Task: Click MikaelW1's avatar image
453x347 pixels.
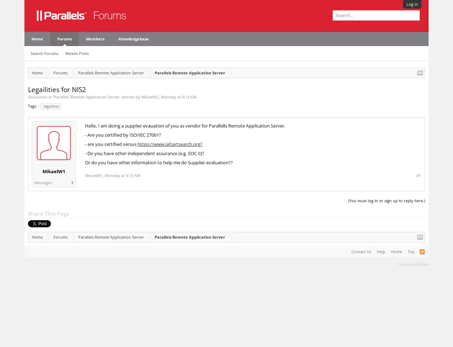Action: click(54, 143)
